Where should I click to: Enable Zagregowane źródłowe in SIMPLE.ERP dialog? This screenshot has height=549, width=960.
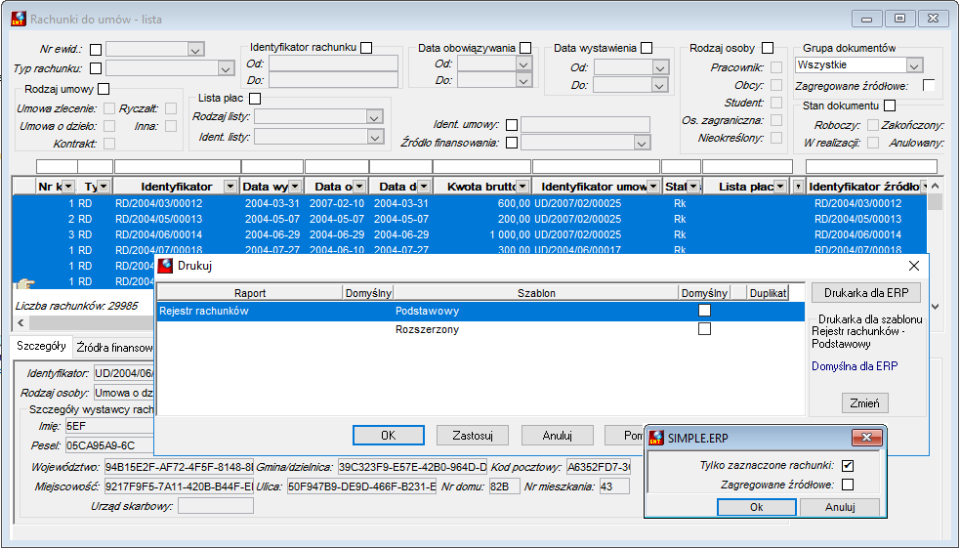coord(848,485)
